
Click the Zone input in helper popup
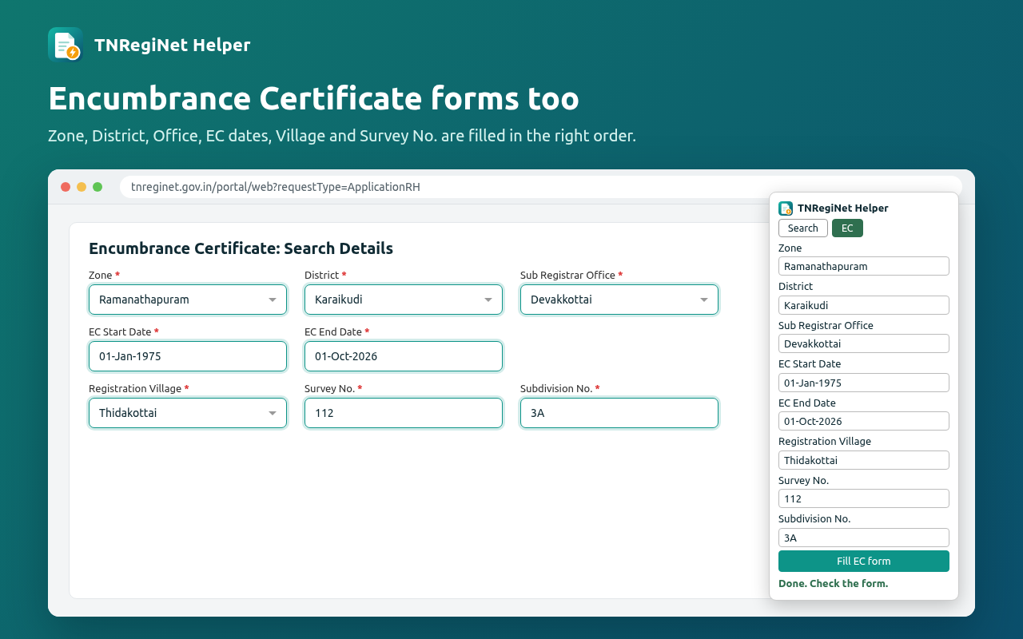864,266
